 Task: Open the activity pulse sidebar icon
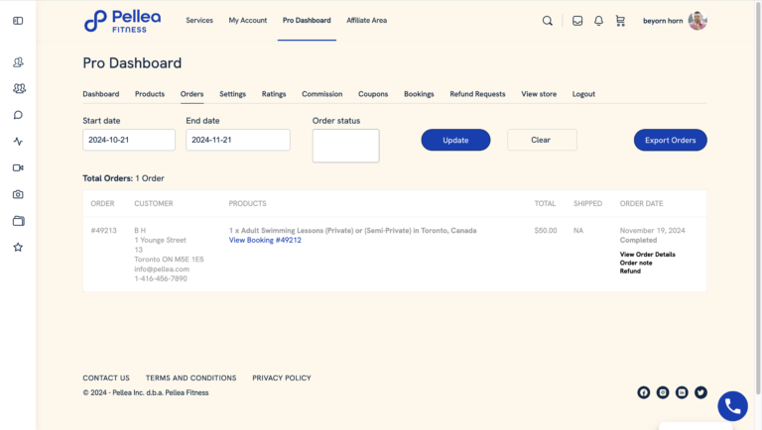pos(18,142)
